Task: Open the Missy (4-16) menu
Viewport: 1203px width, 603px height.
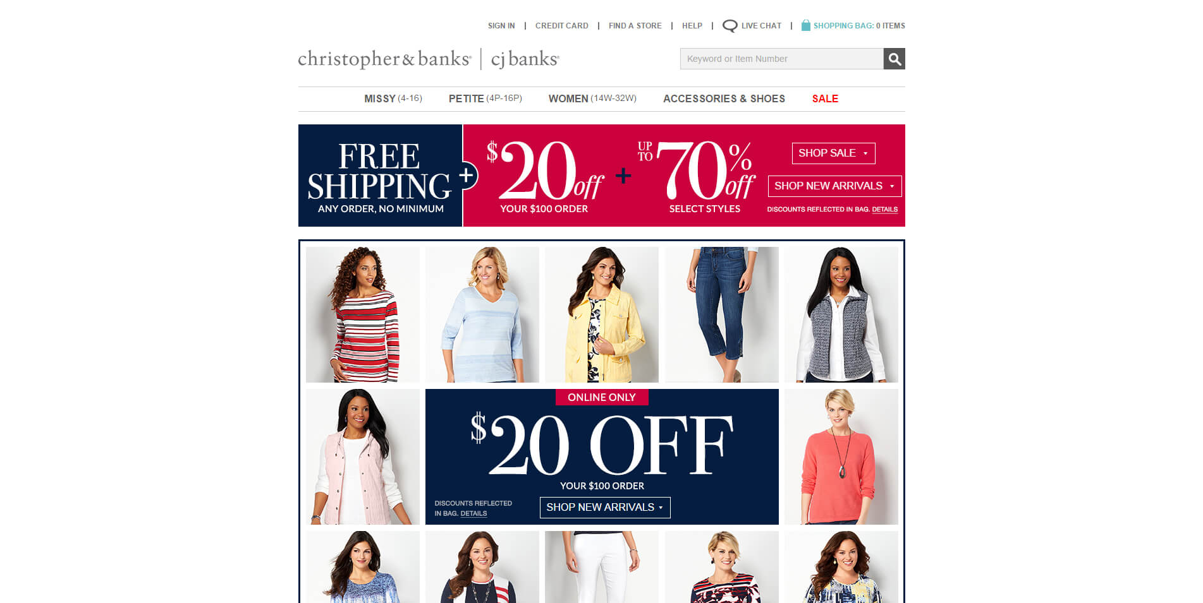Action: pyautogui.click(x=393, y=99)
